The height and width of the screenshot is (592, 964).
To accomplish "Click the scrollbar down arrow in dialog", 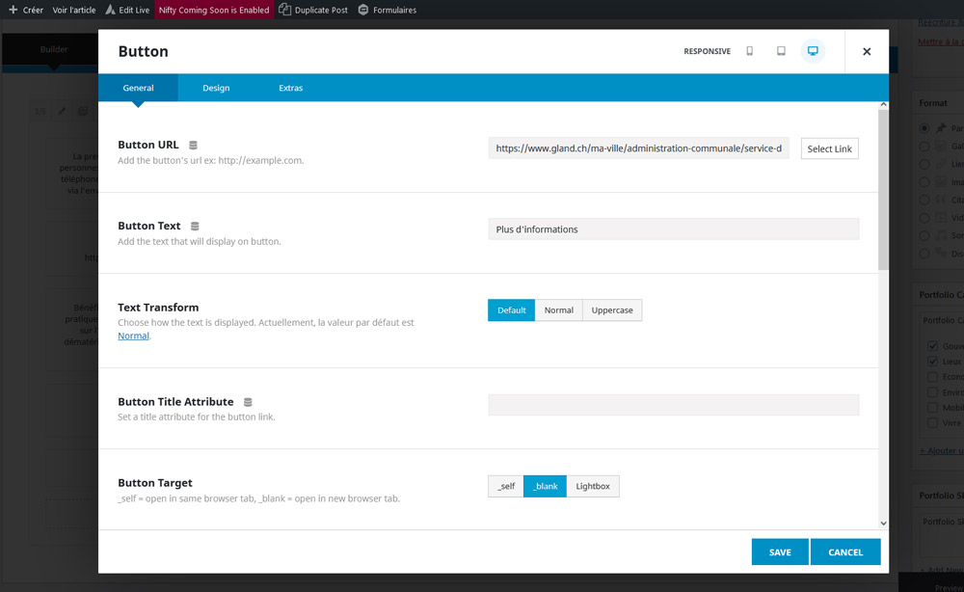I will [883, 523].
